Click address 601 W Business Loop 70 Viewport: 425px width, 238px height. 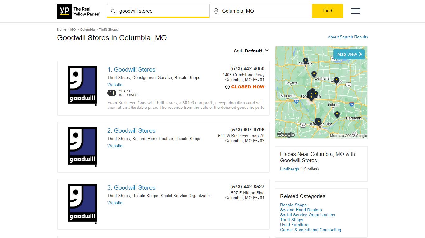click(241, 136)
